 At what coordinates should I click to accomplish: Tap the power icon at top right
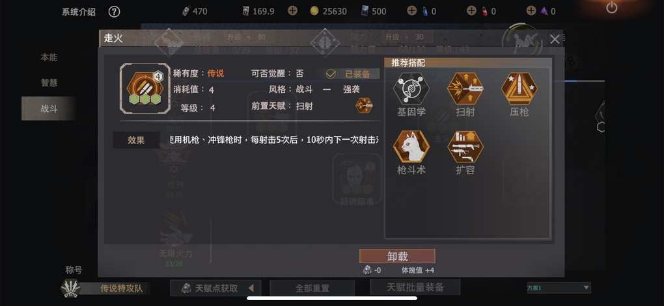[611, 7]
